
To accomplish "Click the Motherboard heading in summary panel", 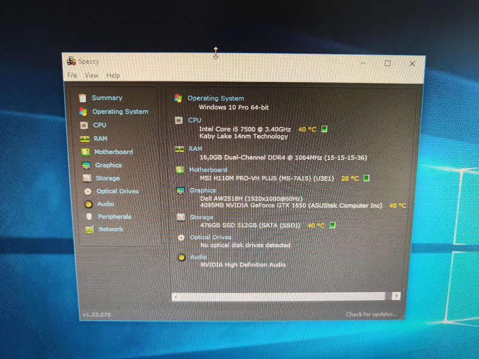I will pos(208,170).
